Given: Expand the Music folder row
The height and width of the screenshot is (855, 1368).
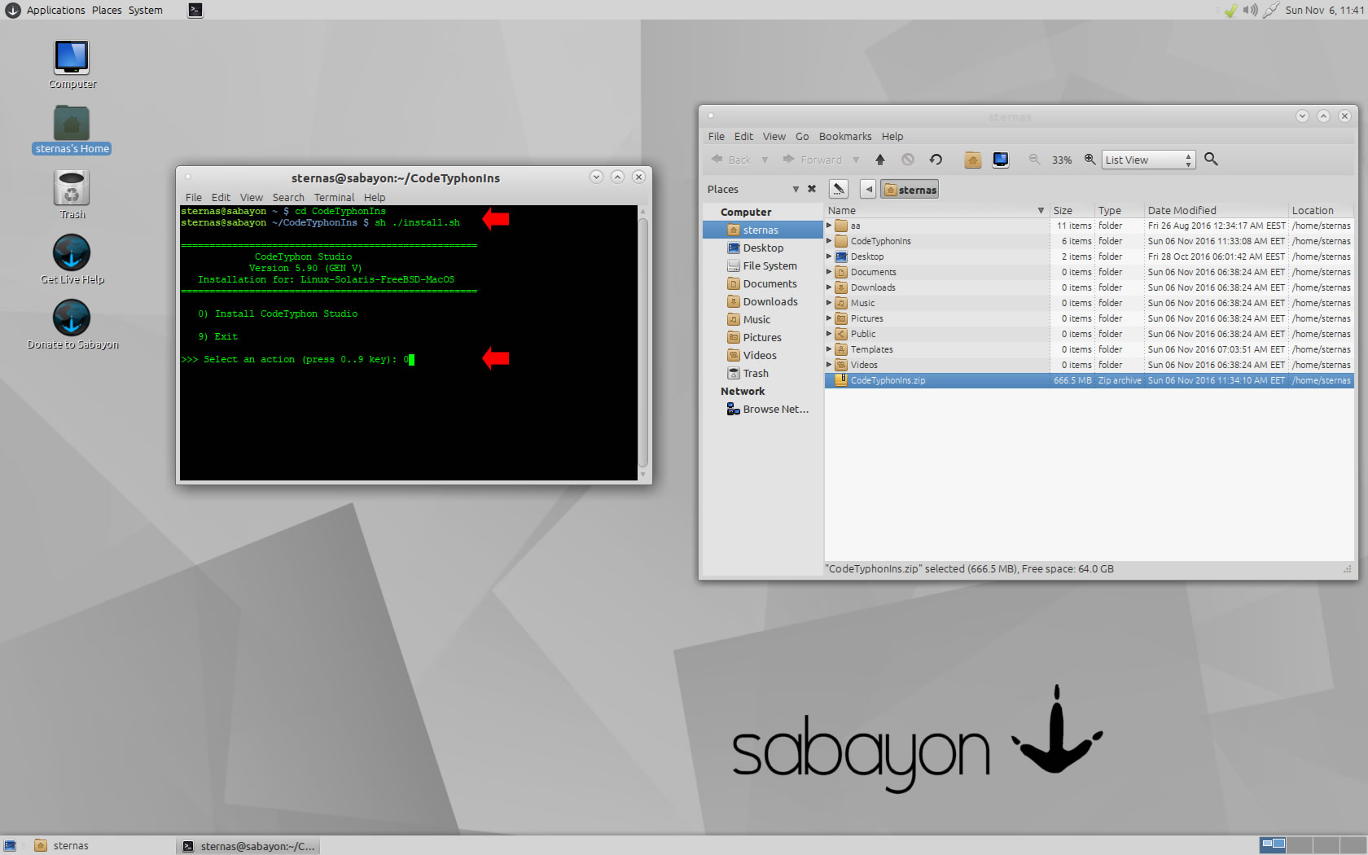Looking at the screenshot, I should (829, 303).
